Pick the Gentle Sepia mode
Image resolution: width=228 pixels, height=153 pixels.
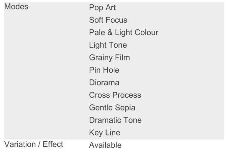112,107
